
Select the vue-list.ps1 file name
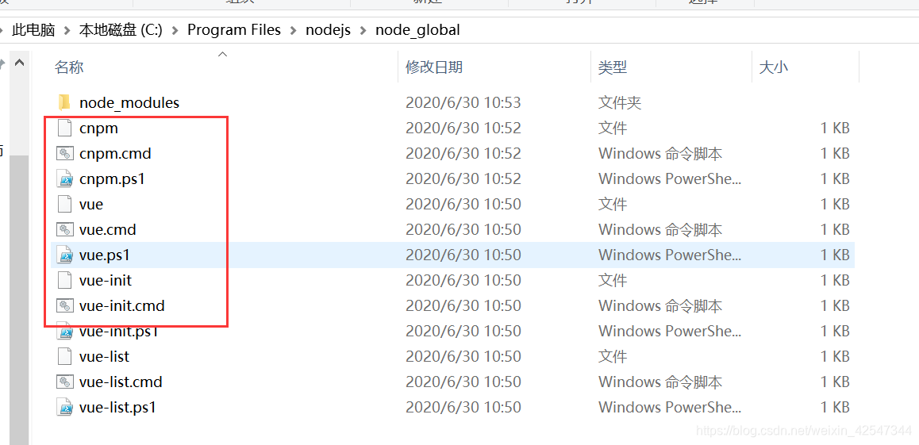pyautogui.click(x=117, y=408)
